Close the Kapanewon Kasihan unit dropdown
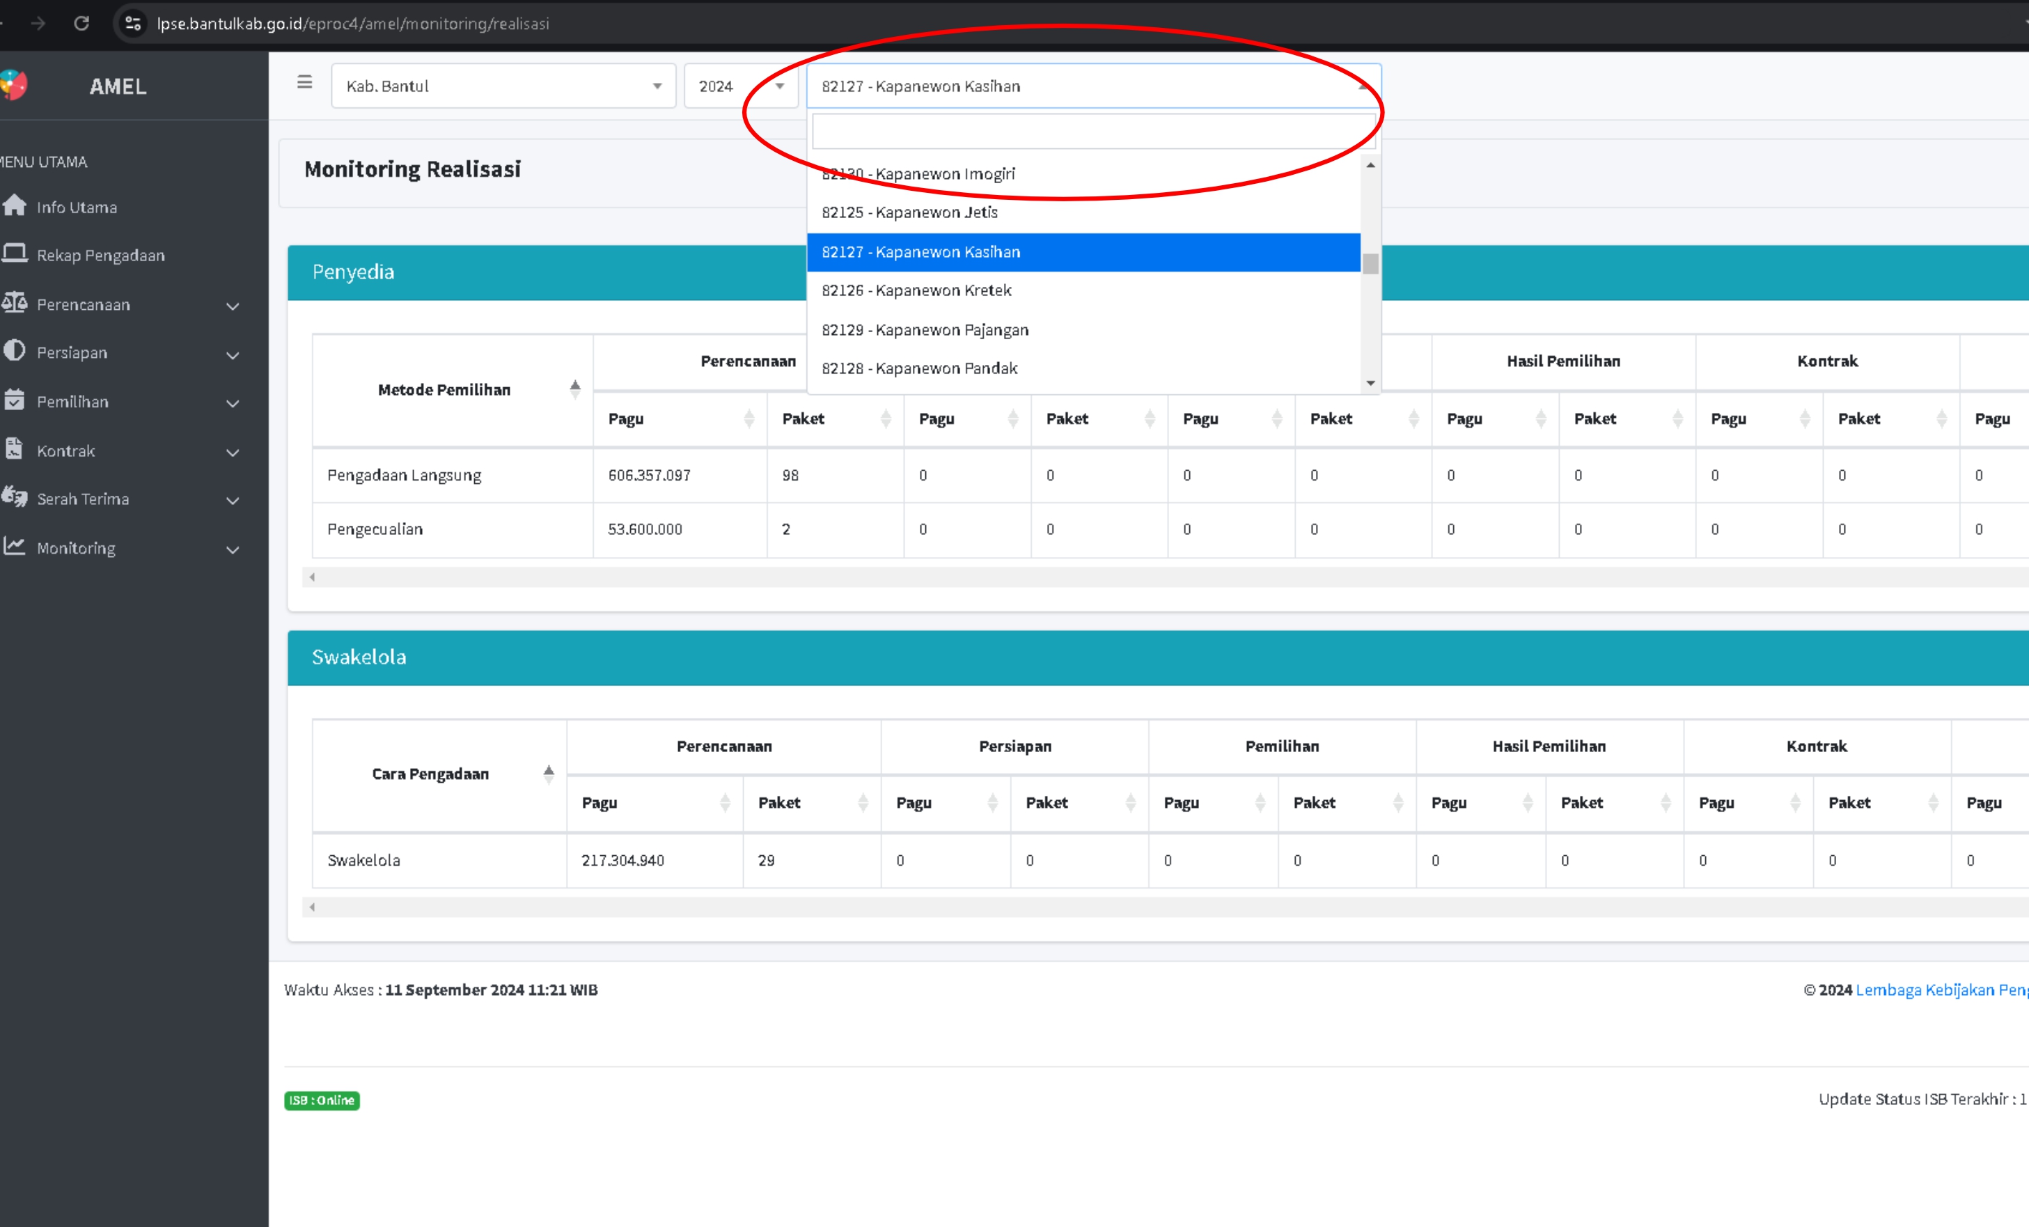 [1094, 86]
